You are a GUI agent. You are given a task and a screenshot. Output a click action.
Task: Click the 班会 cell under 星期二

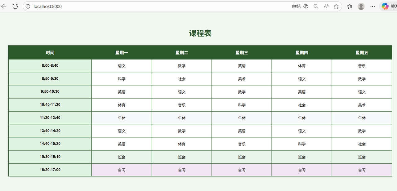(x=181, y=157)
